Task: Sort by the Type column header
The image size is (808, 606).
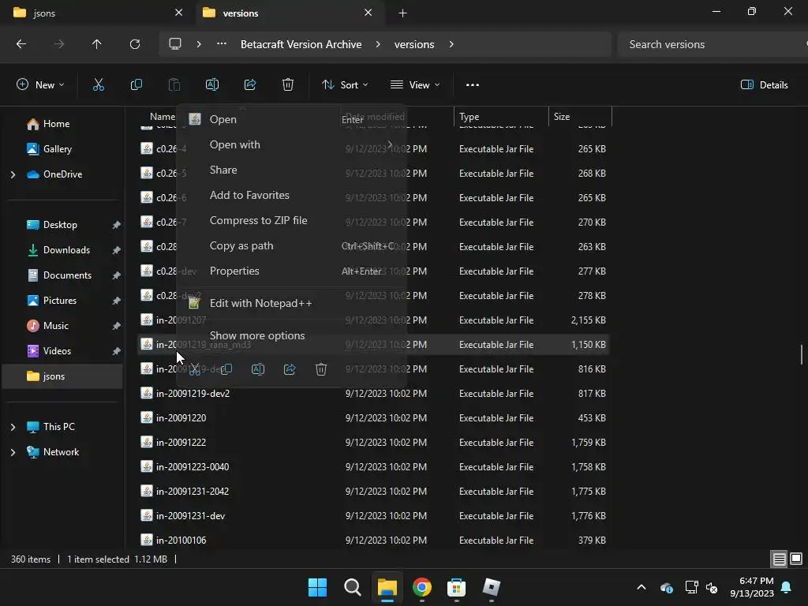Action: 501,117
